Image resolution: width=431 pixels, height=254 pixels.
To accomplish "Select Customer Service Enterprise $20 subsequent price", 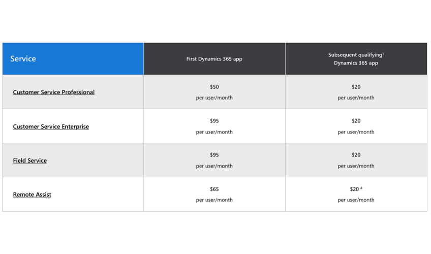I will click(356, 126).
